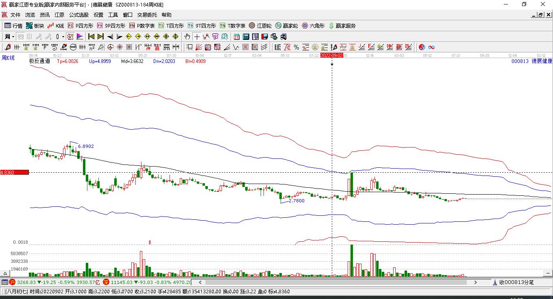
Task: Click the P四方形 toolbar icon
Action: pos(80,26)
